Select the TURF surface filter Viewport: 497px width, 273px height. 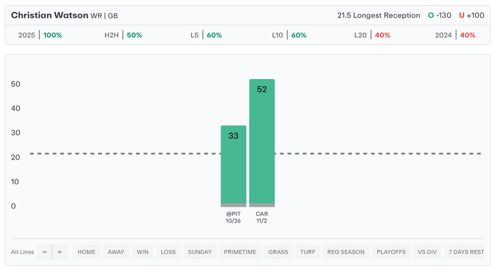[x=308, y=252]
